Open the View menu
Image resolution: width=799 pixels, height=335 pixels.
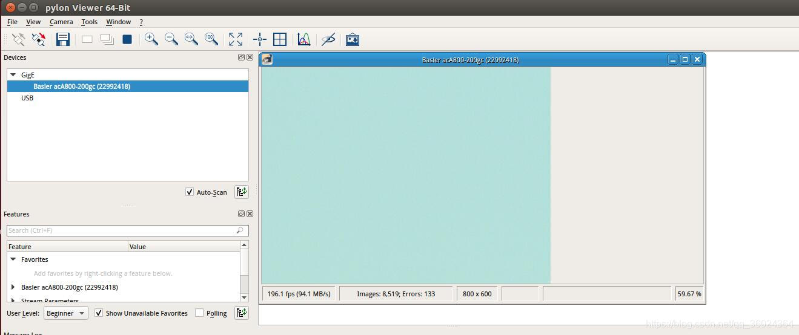pos(33,22)
